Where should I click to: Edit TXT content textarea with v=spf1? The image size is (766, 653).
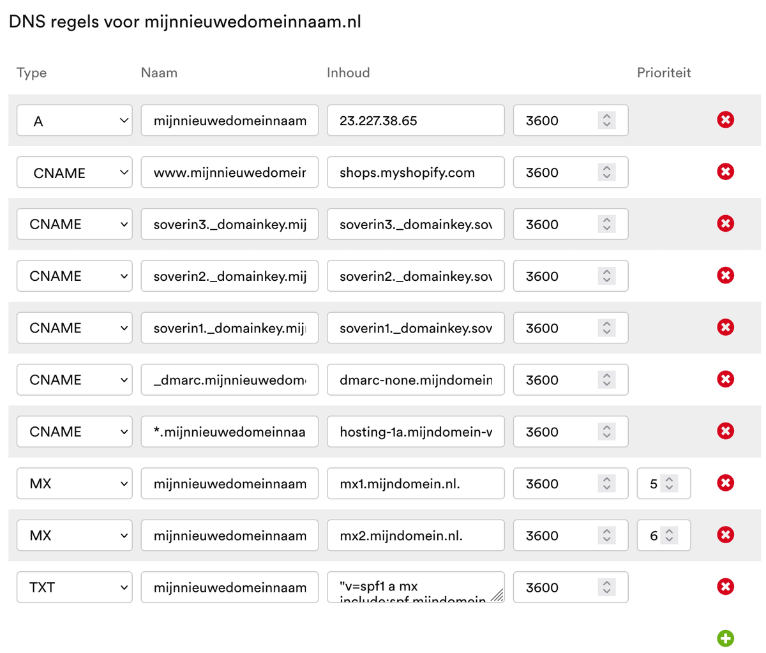coord(416,587)
